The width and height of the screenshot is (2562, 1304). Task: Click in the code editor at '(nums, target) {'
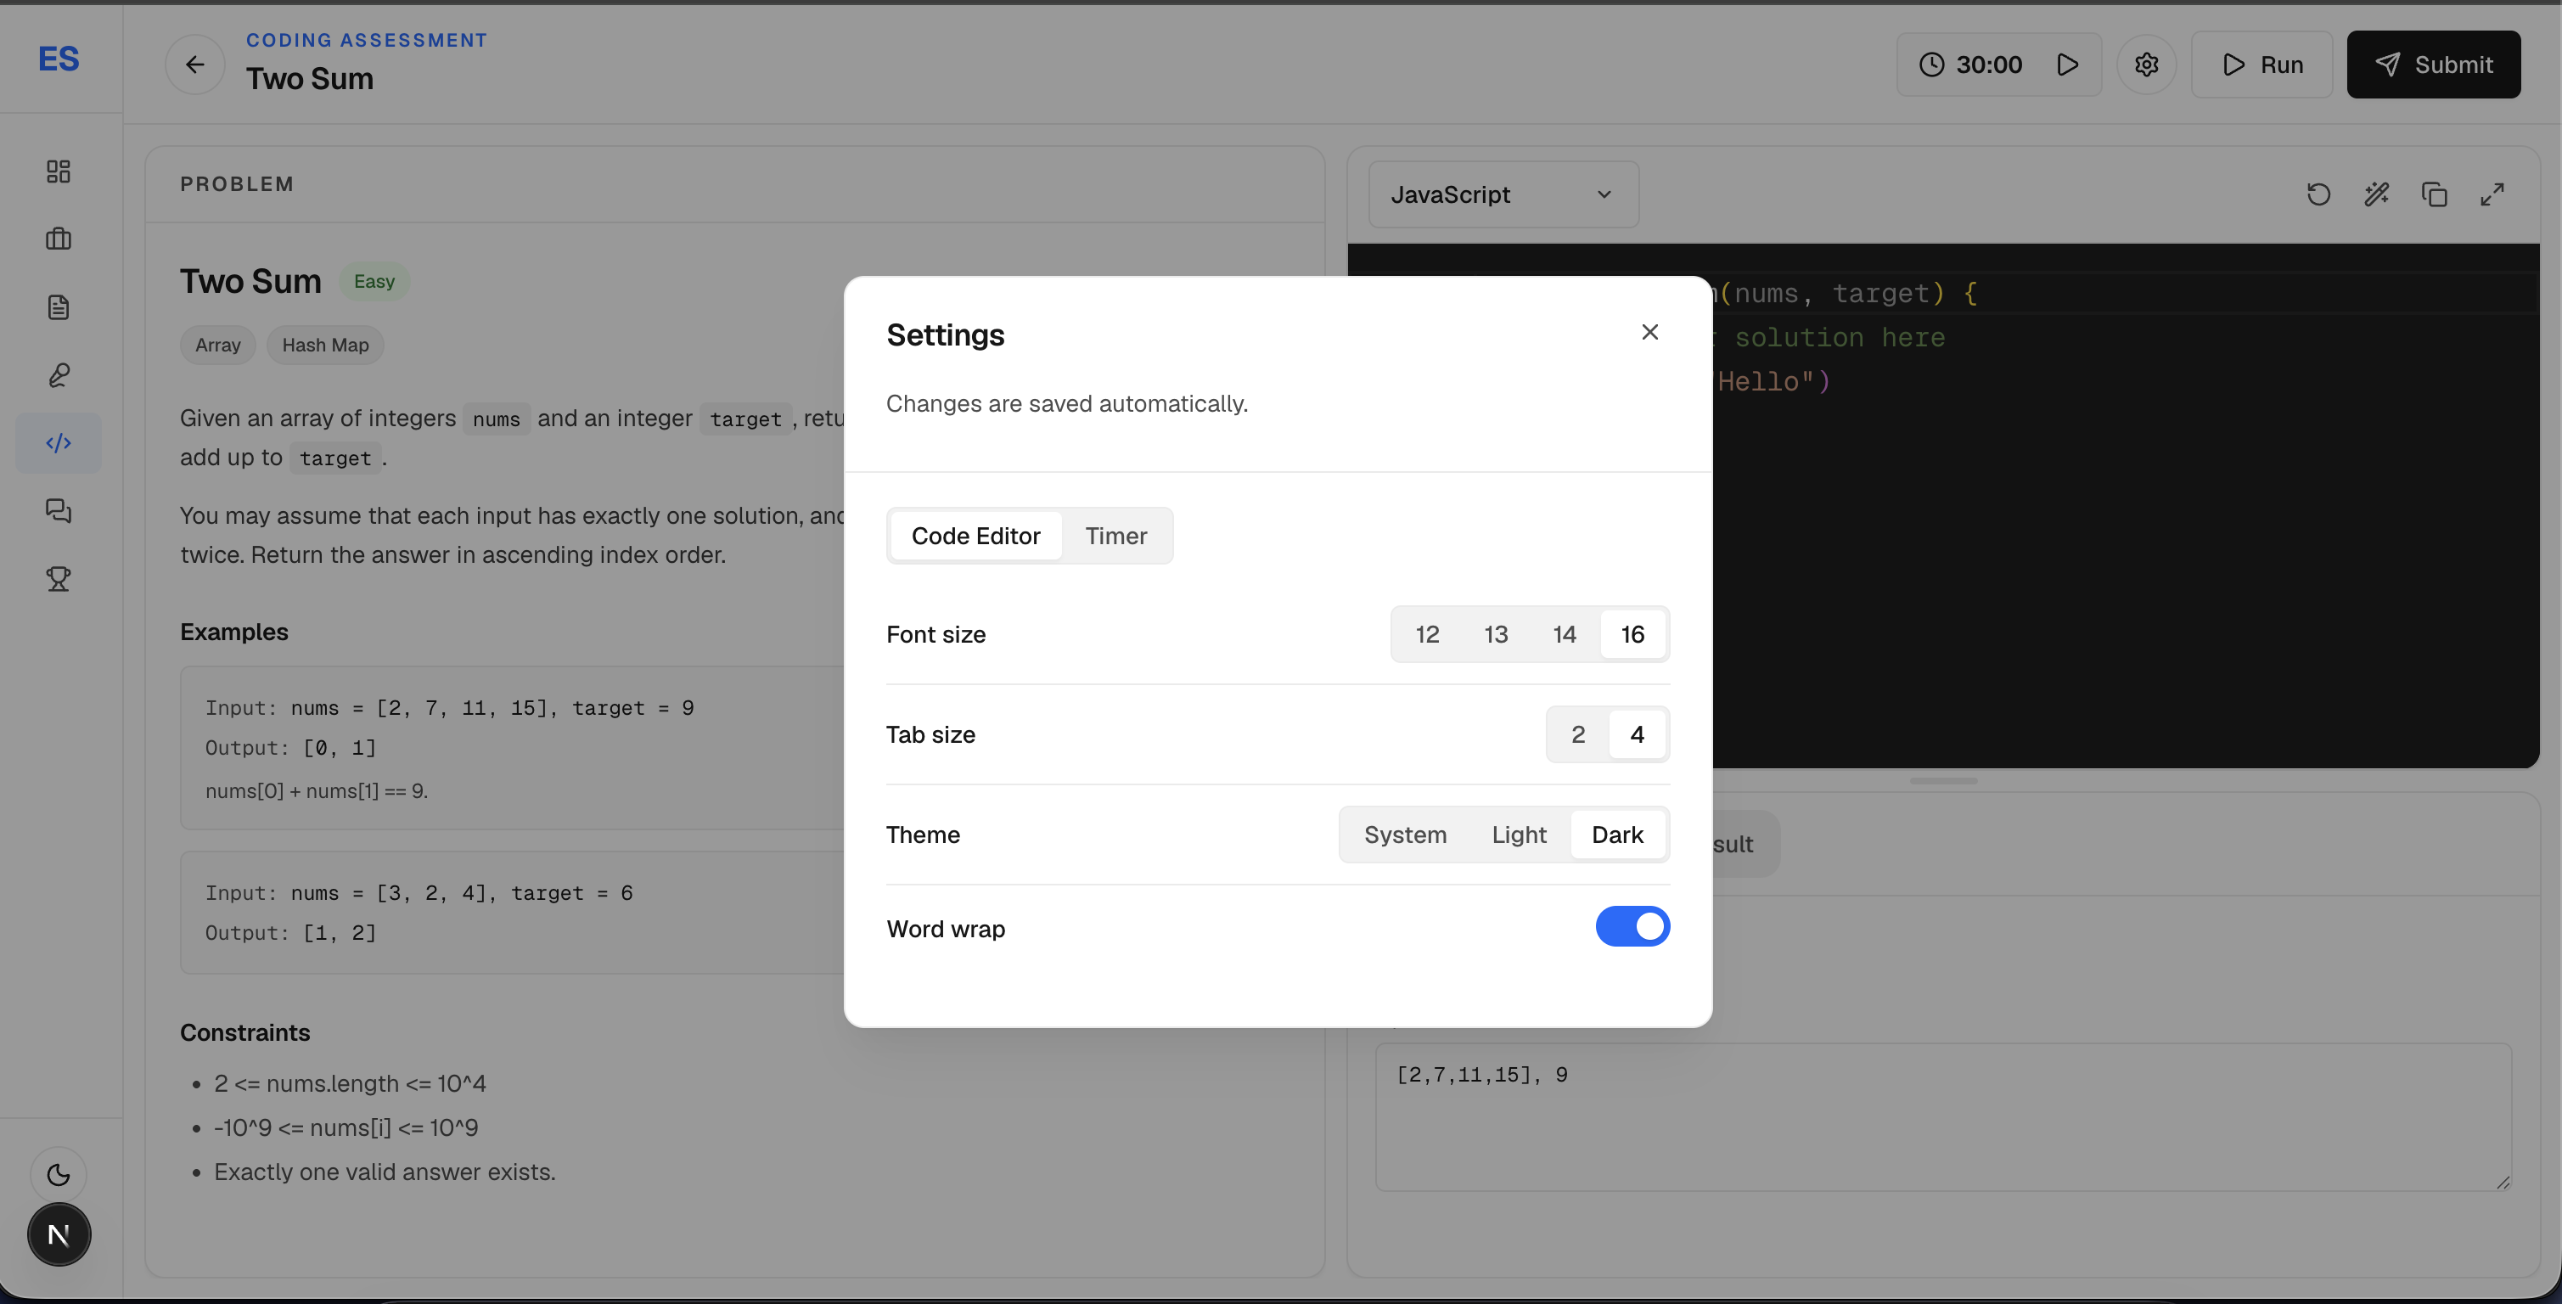1850,294
